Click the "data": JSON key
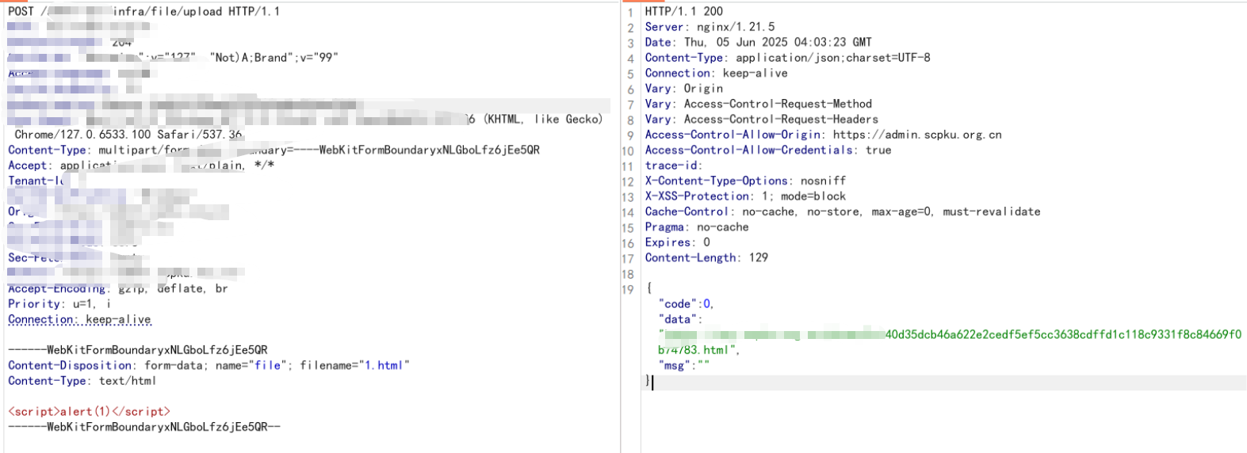Image resolution: width=1247 pixels, height=453 pixels. 680,319
